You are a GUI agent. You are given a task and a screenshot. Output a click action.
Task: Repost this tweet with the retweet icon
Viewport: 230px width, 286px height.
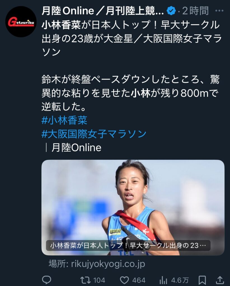tap(85, 280)
